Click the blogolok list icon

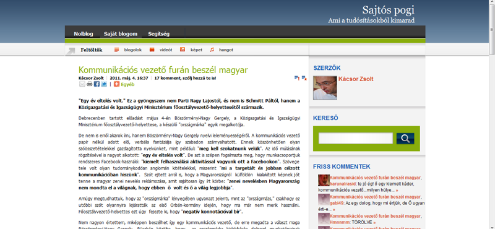(x=116, y=50)
